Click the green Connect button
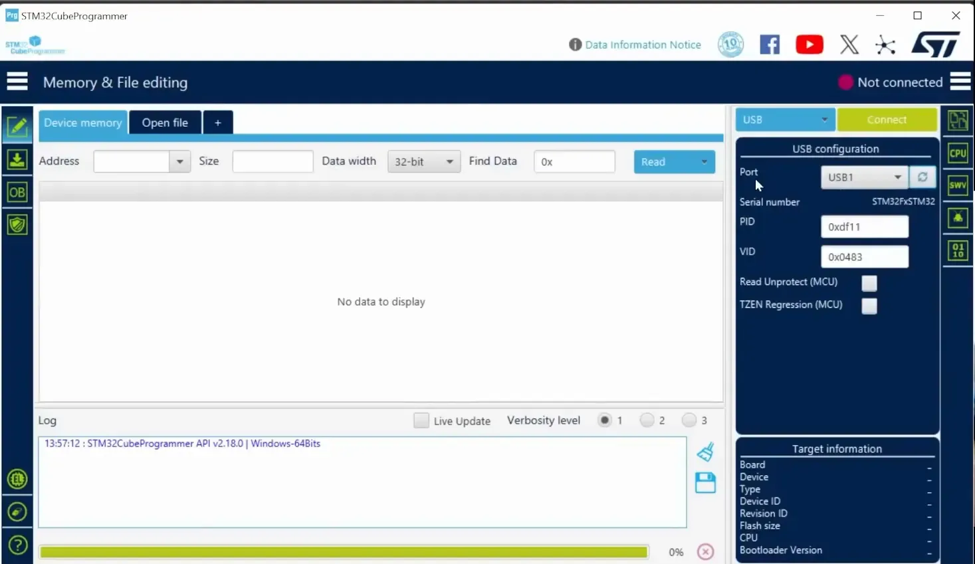The width and height of the screenshot is (975, 564). 887,120
